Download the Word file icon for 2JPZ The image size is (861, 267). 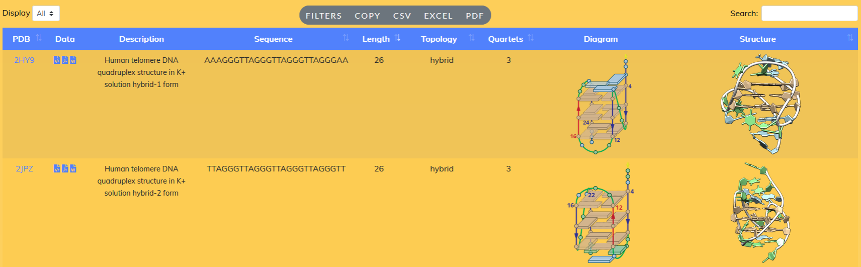pos(73,168)
